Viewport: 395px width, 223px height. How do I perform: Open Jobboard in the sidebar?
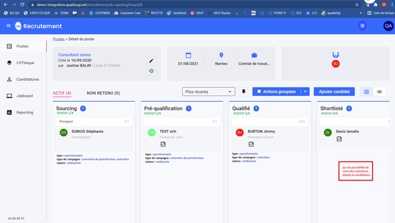point(23,96)
